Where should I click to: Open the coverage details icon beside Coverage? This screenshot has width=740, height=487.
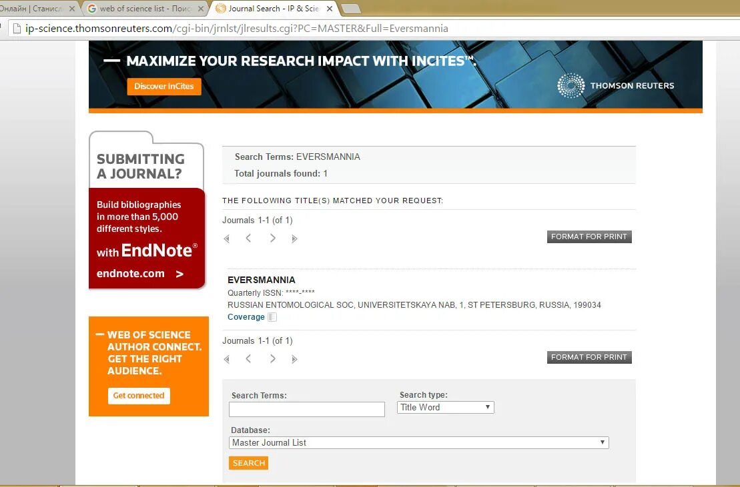coord(272,316)
